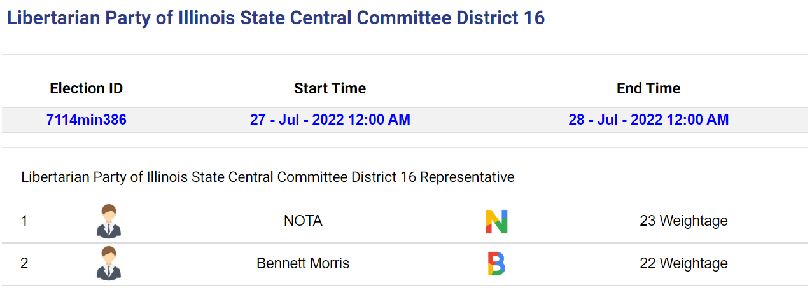Click the colorful B symbol icon
812x297 pixels.
tap(496, 263)
